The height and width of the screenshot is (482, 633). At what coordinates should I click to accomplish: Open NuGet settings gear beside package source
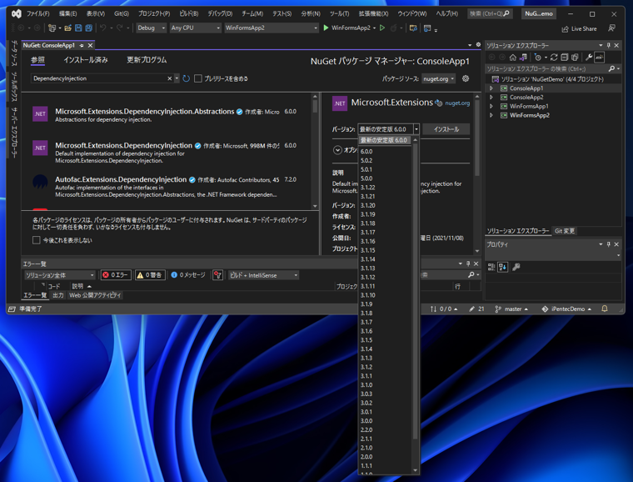466,78
